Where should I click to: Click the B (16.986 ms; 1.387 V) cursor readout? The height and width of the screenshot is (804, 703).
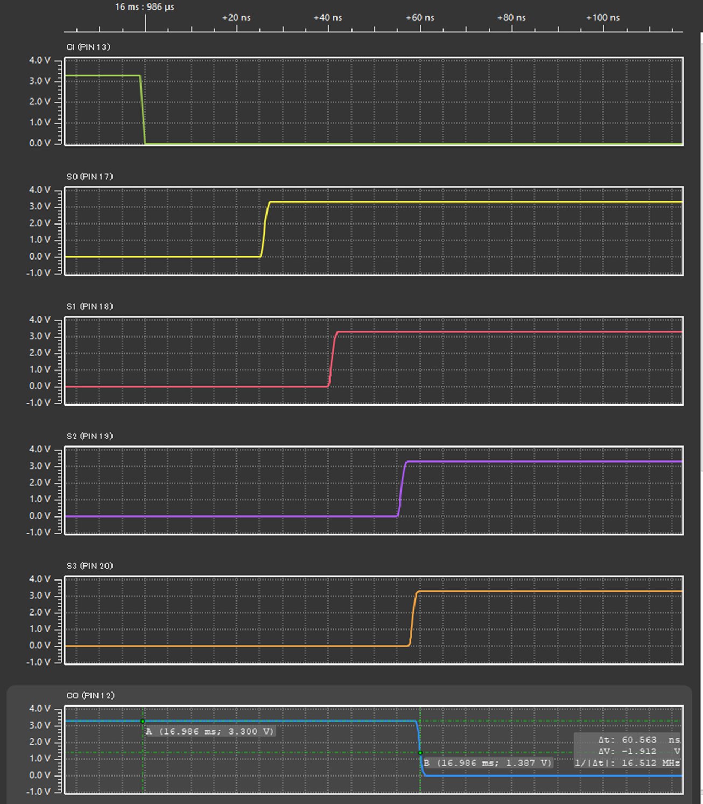(x=487, y=763)
